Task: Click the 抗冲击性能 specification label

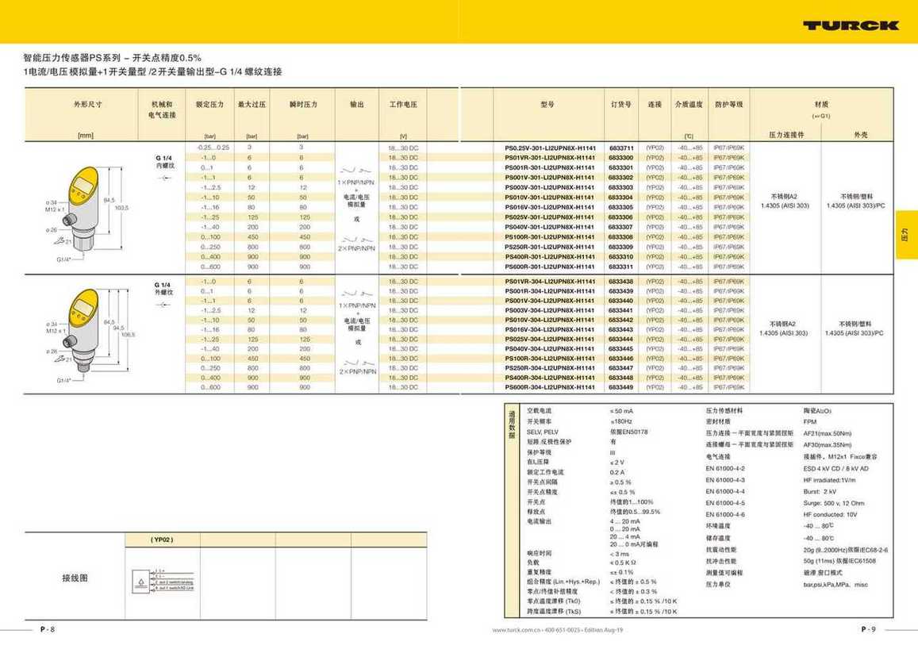Action: pos(721,561)
